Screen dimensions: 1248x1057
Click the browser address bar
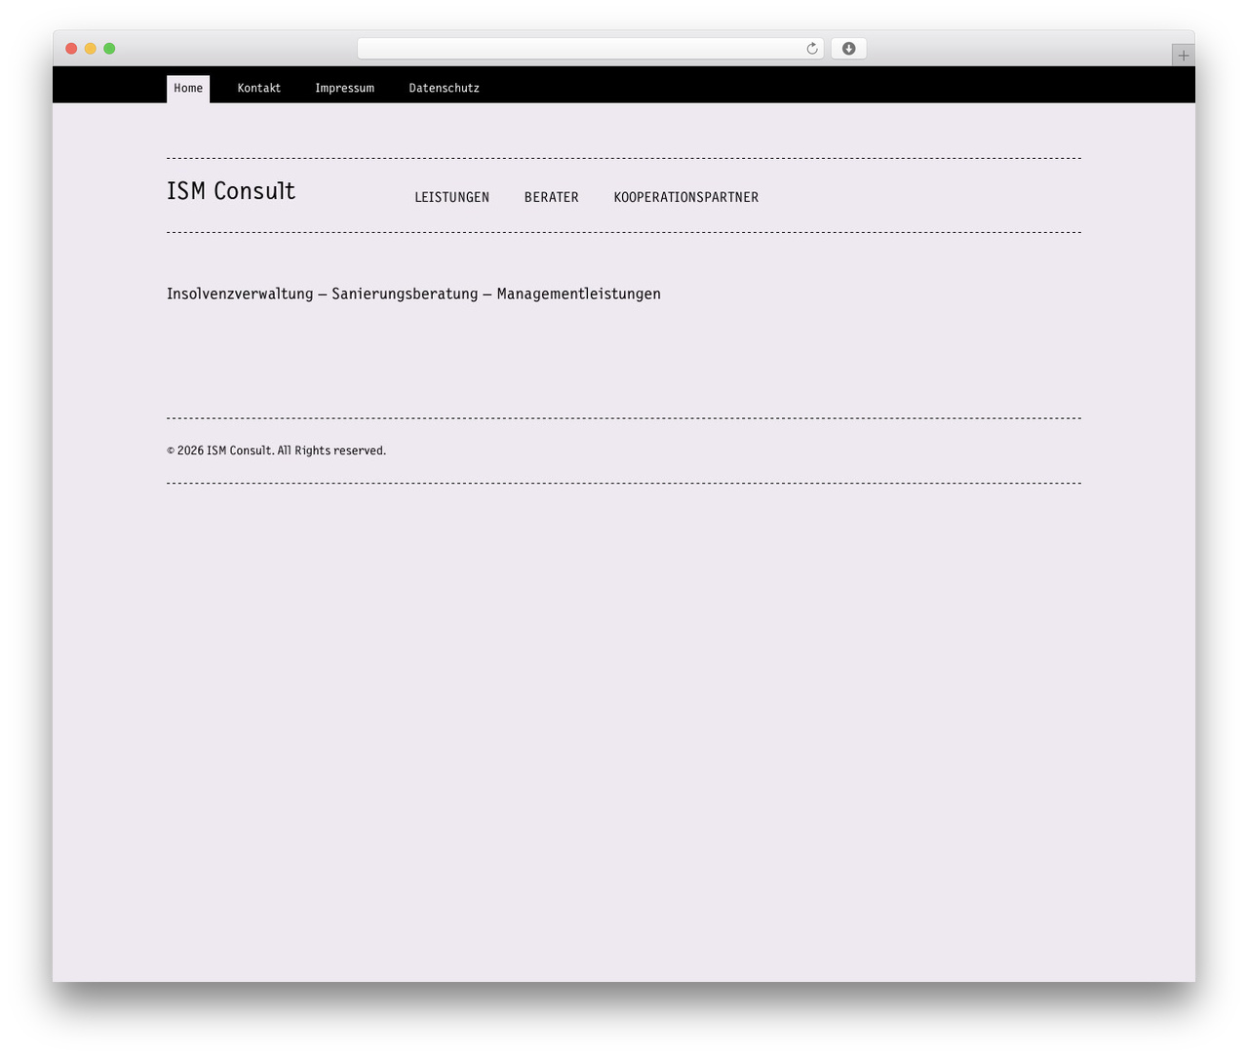pyautogui.click(x=590, y=49)
